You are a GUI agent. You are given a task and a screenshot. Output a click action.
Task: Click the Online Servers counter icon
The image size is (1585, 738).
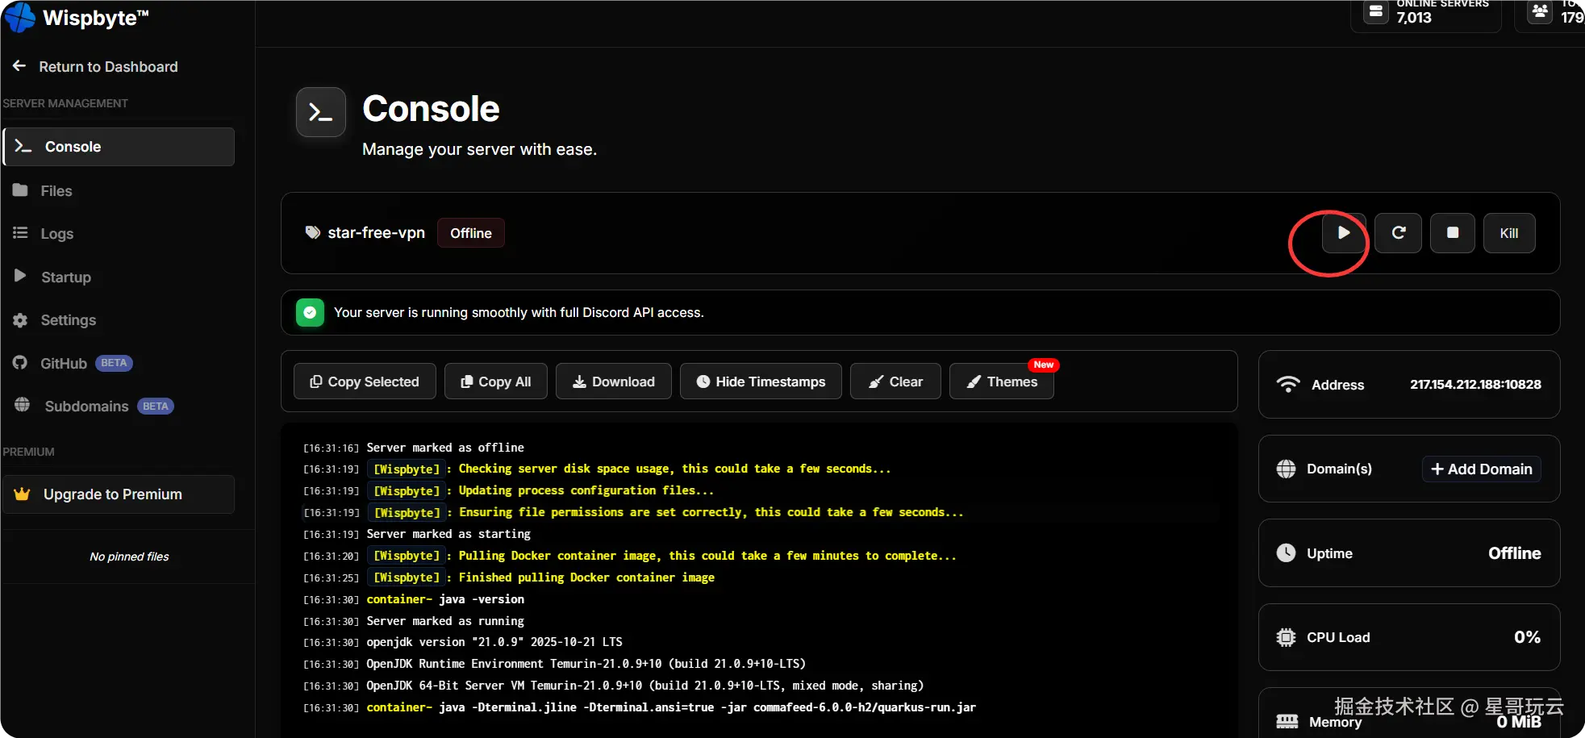pos(1376,12)
